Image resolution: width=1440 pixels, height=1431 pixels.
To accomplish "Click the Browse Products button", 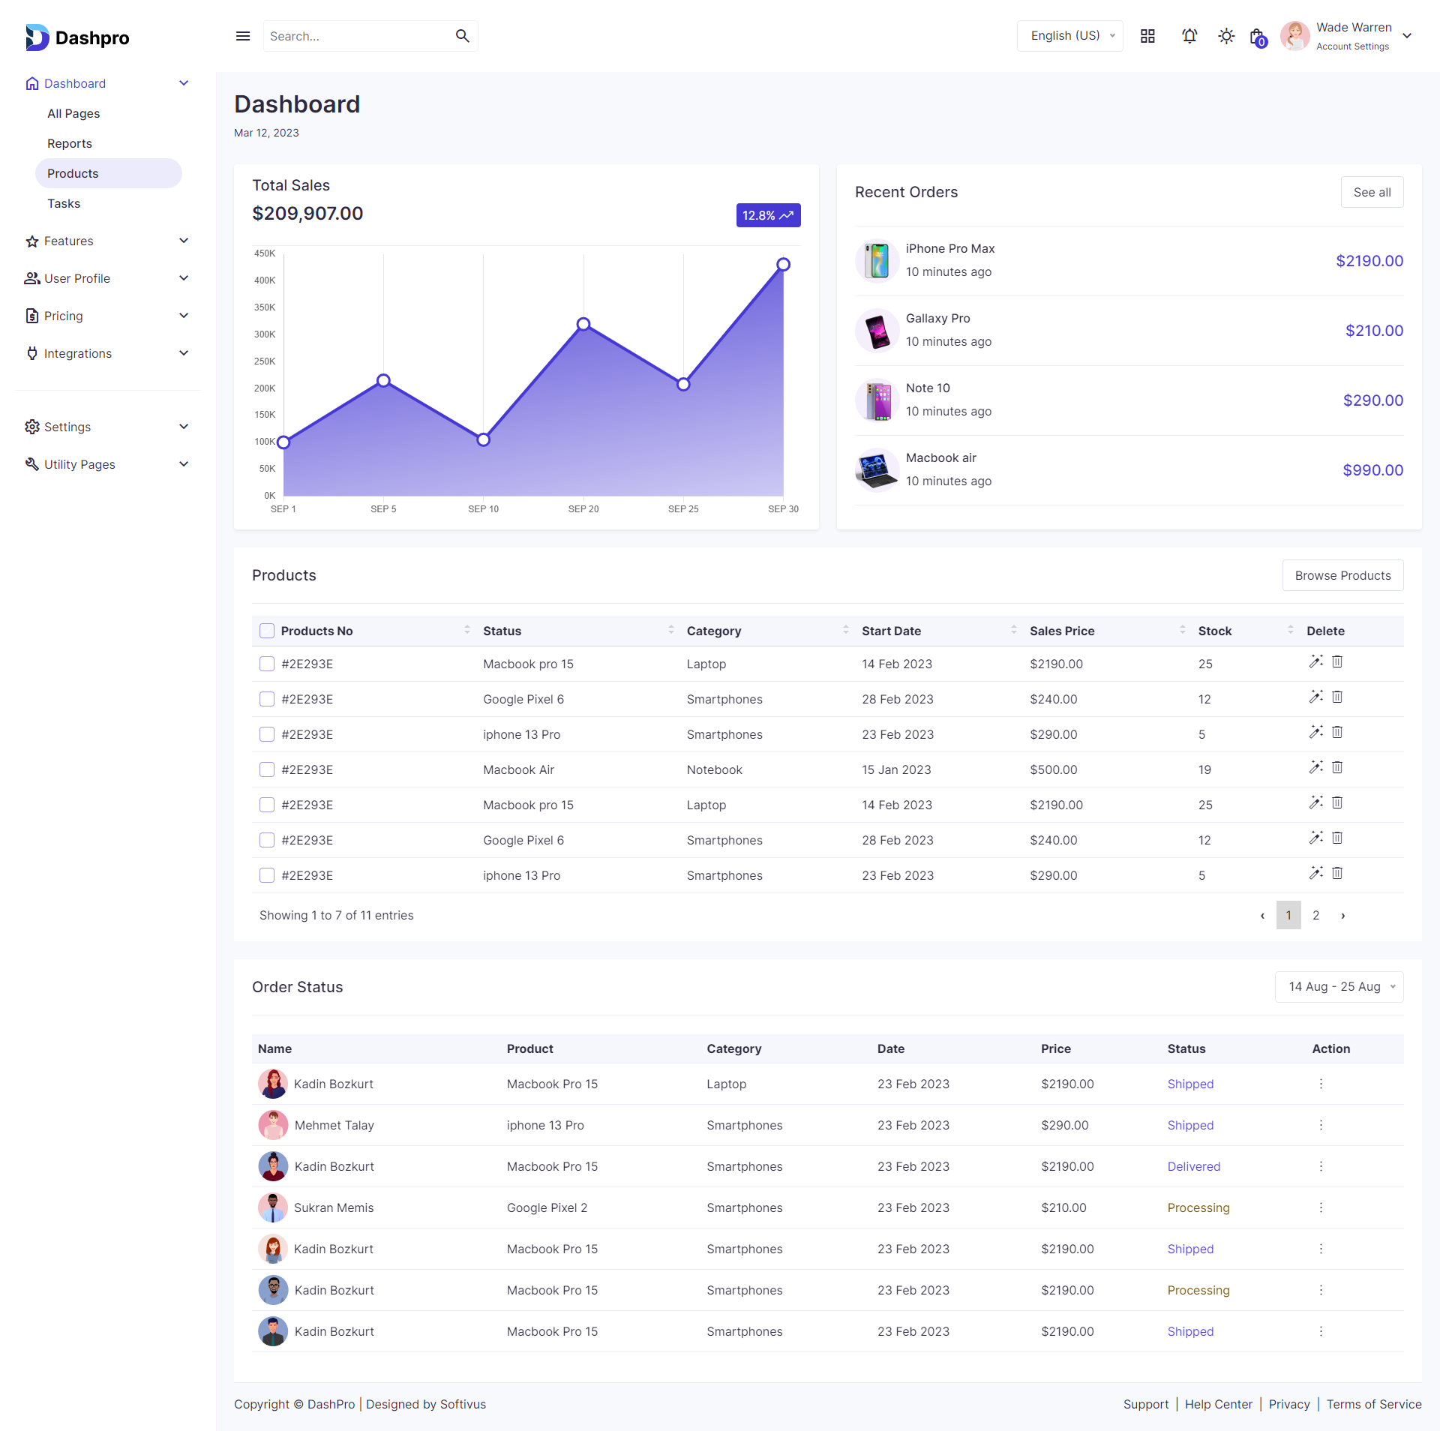I will pos(1342,575).
